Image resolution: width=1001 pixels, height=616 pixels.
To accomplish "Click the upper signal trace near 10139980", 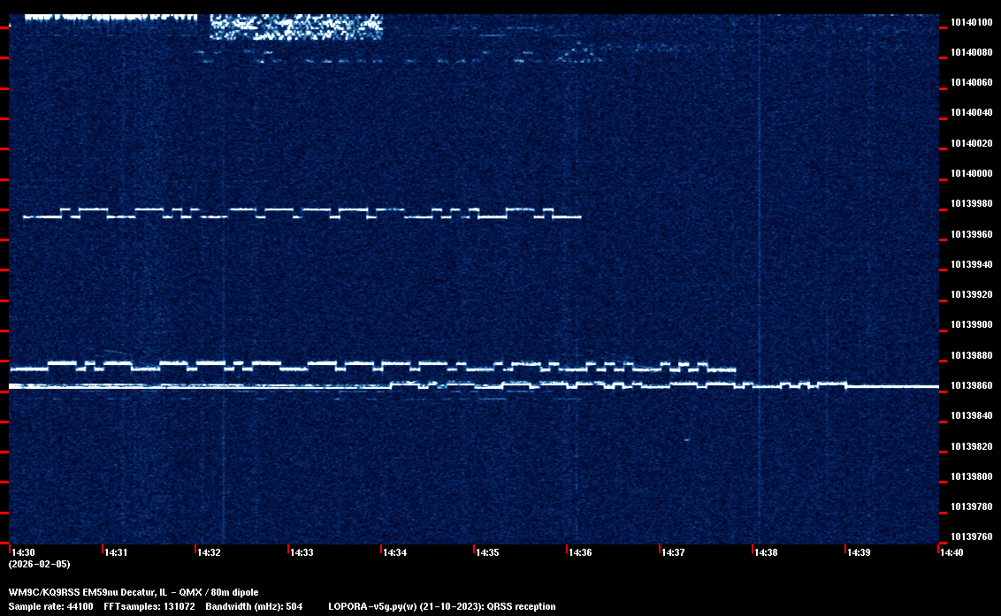I will (301, 212).
